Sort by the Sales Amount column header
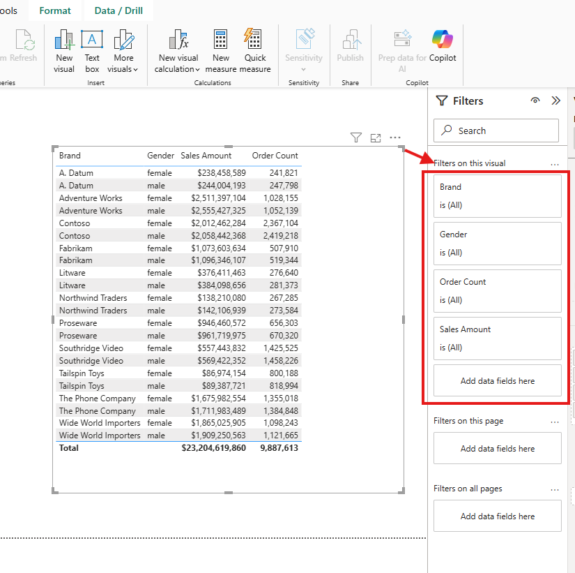 206,156
